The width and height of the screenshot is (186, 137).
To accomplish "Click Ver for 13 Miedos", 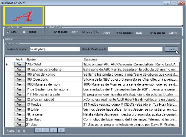I will tap(20, 105).
